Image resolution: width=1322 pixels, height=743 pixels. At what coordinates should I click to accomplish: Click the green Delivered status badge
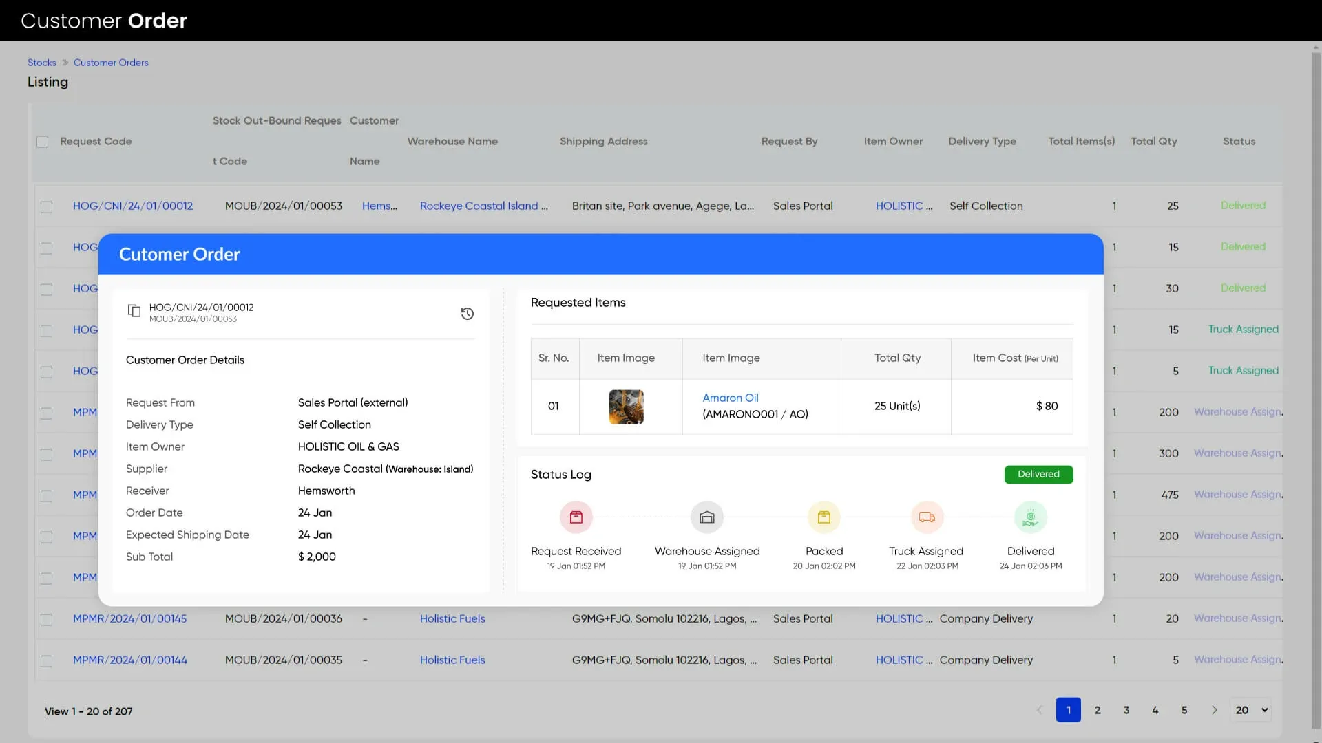(1038, 474)
